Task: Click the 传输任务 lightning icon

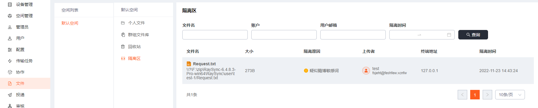Action: pyautogui.click(x=10, y=61)
